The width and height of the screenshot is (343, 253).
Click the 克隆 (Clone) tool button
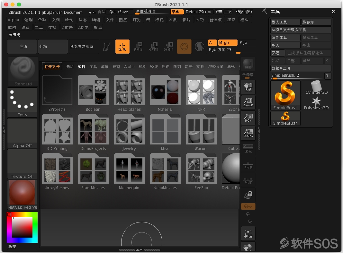pyautogui.click(x=278, y=53)
